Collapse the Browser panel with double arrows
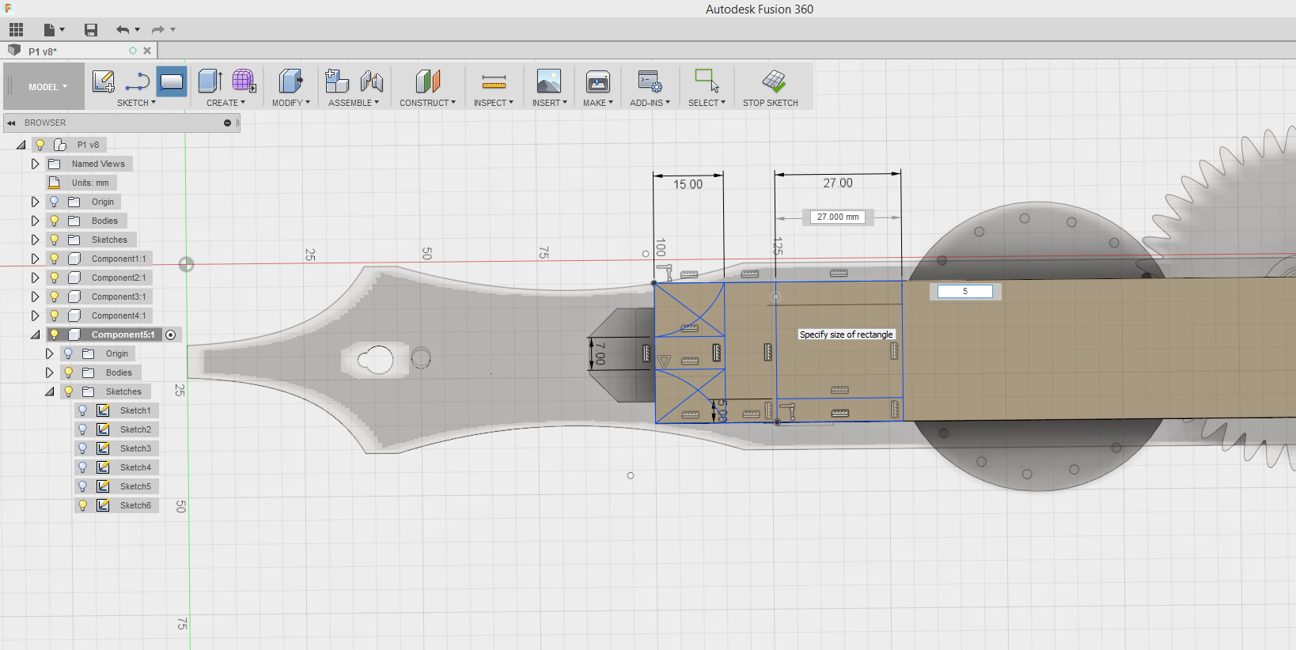The width and height of the screenshot is (1296, 650). click(12, 123)
